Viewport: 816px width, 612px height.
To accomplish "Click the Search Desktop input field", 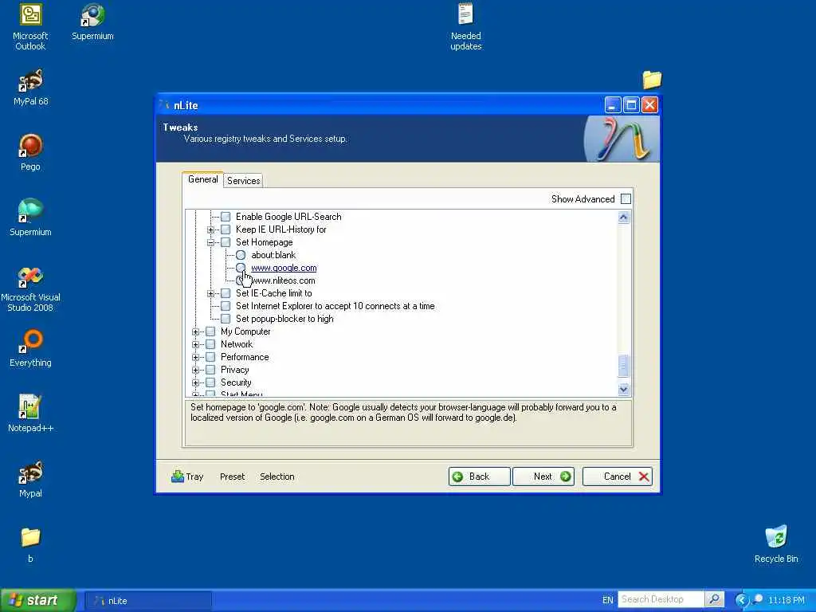I will click(x=661, y=599).
